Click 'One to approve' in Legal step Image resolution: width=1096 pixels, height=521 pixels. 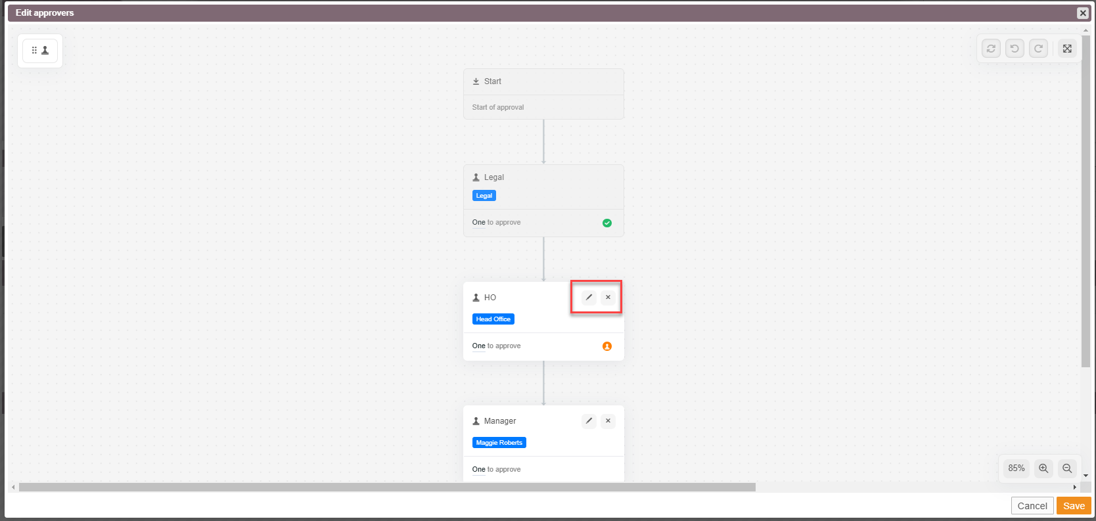pos(496,222)
